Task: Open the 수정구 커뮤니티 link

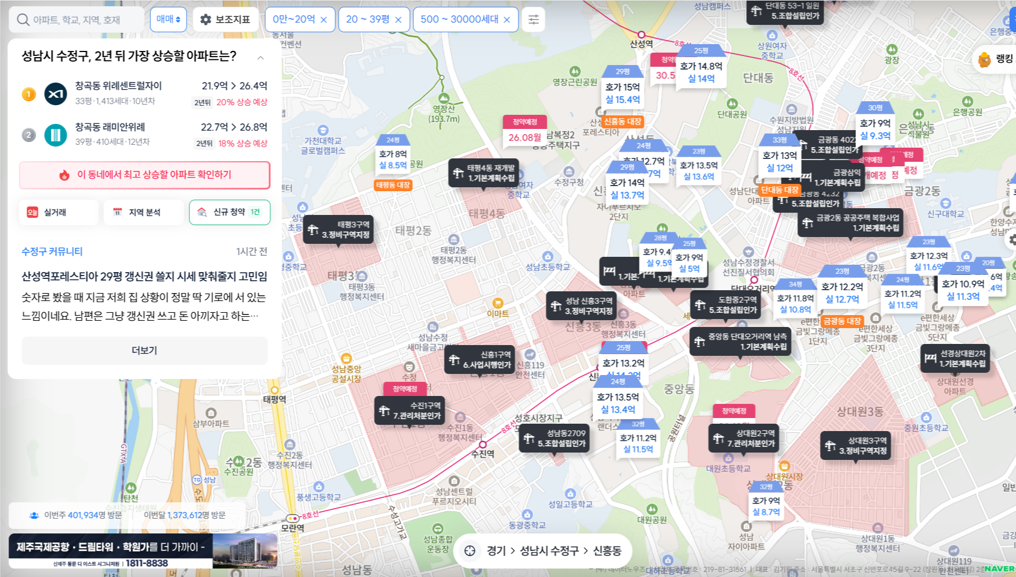Action: (x=52, y=251)
